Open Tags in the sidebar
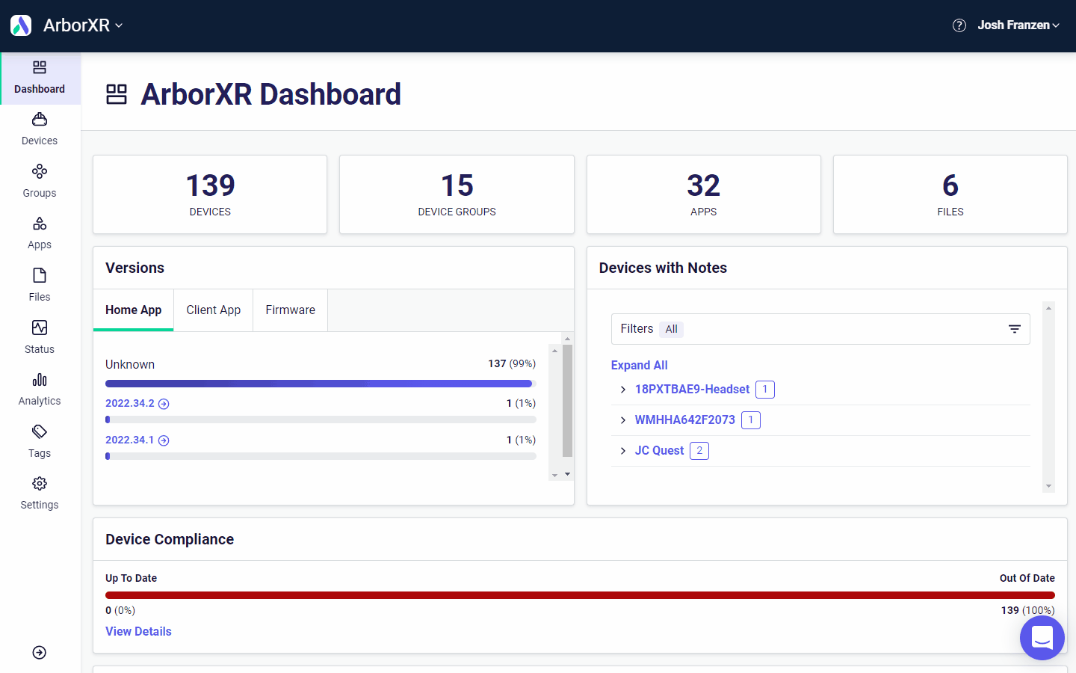The height and width of the screenshot is (673, 1076). point(40,442)
